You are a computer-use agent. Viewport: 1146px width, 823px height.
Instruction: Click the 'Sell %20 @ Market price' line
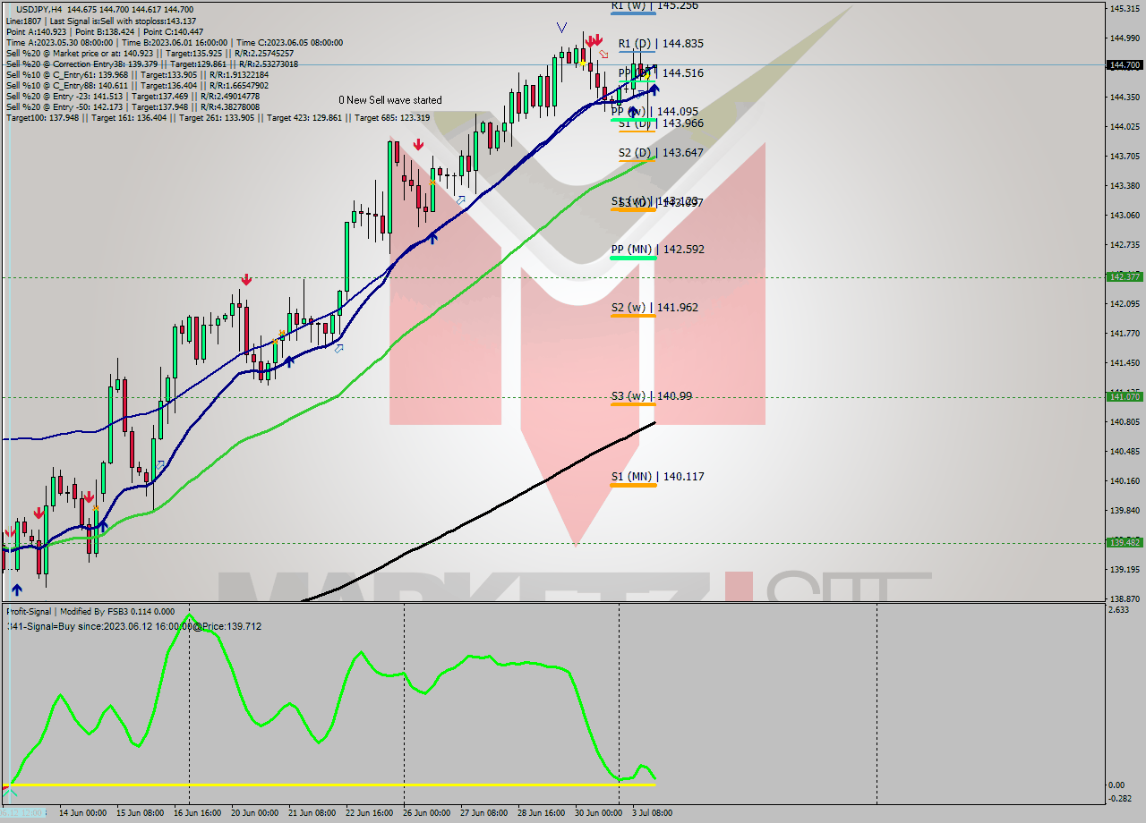150,53
